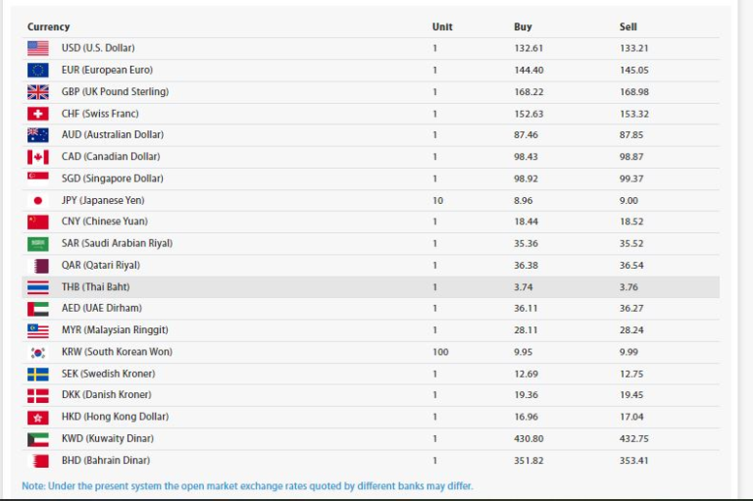Click the Kuwait flag icon

point(38,438)
